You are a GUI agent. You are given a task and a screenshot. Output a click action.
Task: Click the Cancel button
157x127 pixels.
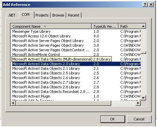pos(139,119)
